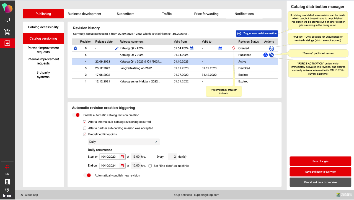Open Valid from calendar for revision 6

(x=192, y=48)
